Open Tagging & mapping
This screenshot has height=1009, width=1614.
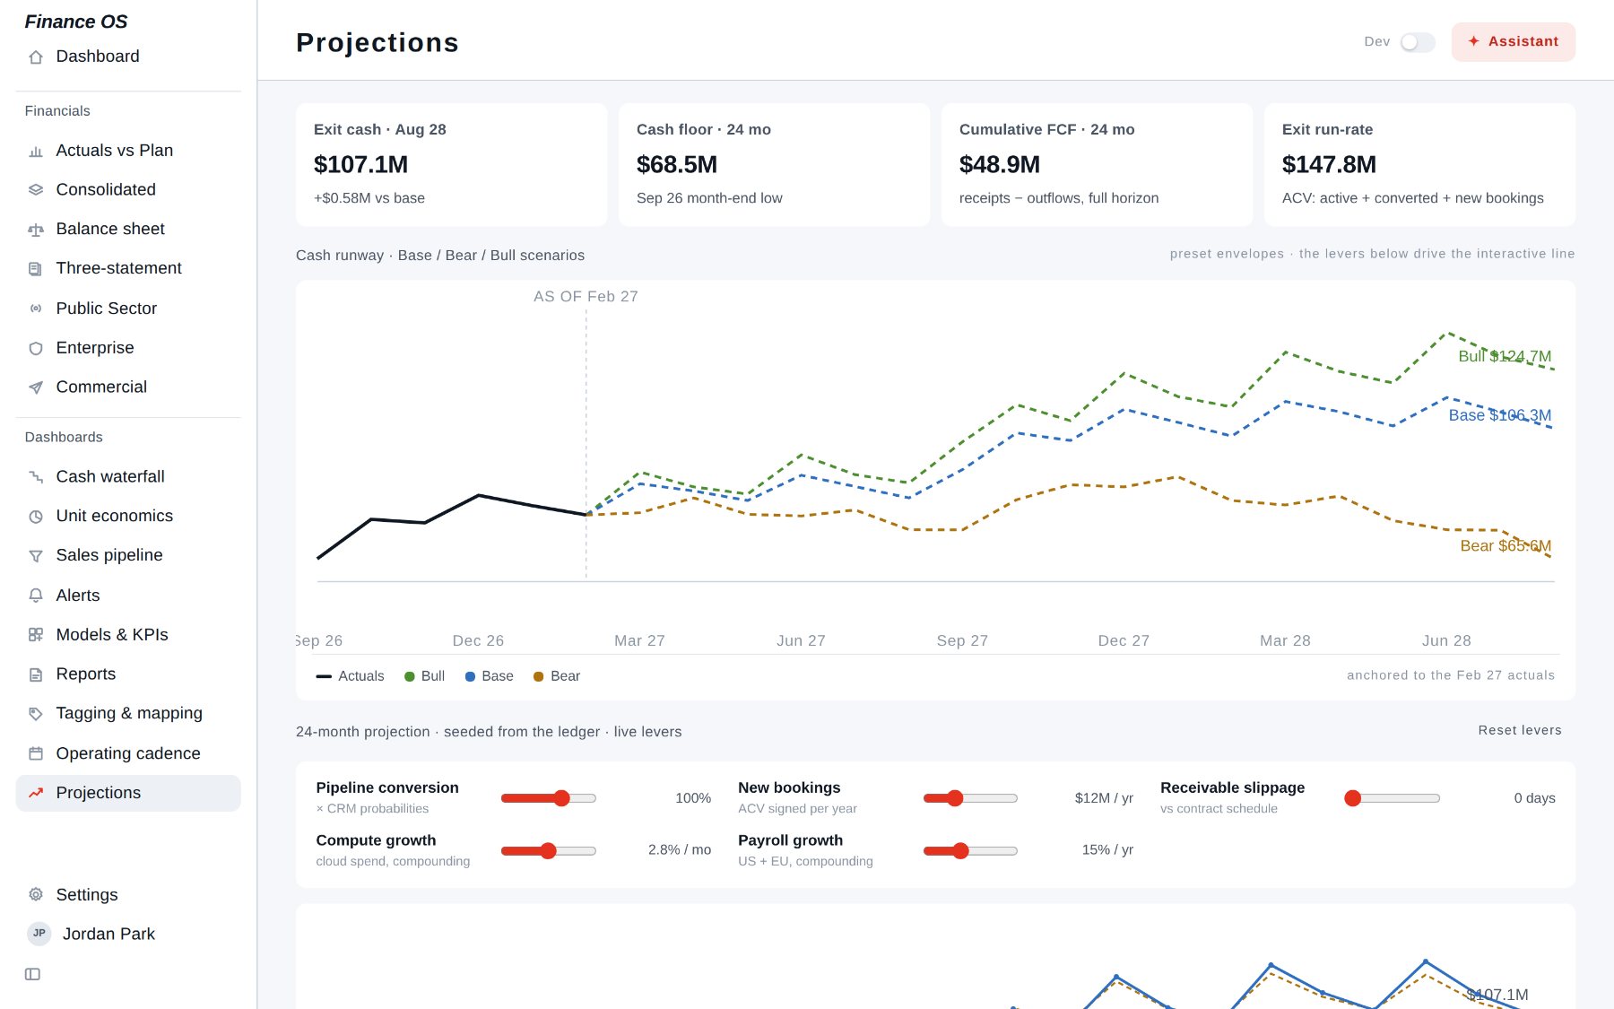[128, 714]
